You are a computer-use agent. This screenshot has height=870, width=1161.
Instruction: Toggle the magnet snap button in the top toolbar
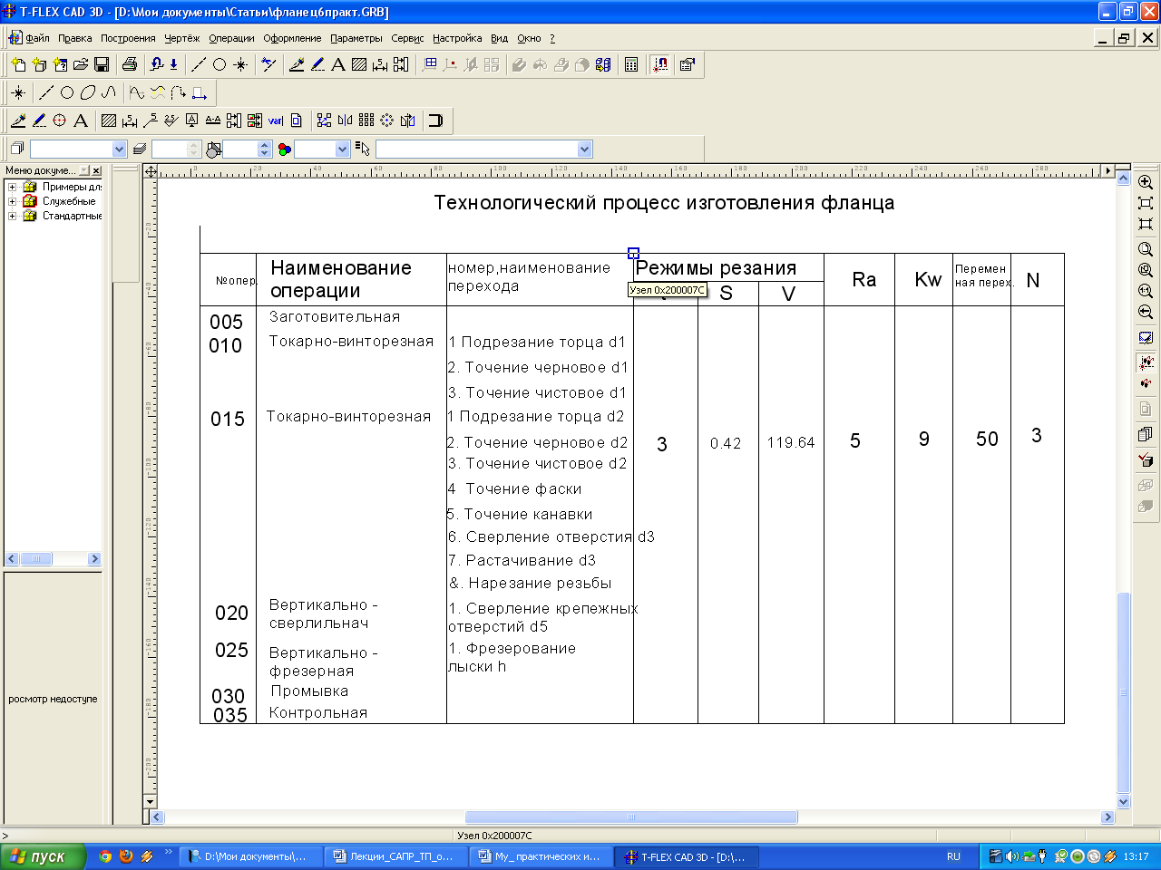click(661, 64)
